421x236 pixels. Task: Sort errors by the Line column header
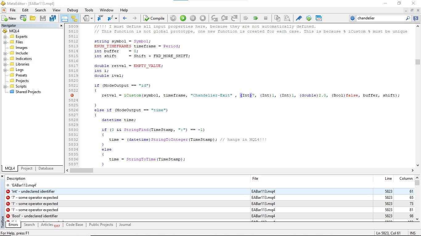[384, 178]
